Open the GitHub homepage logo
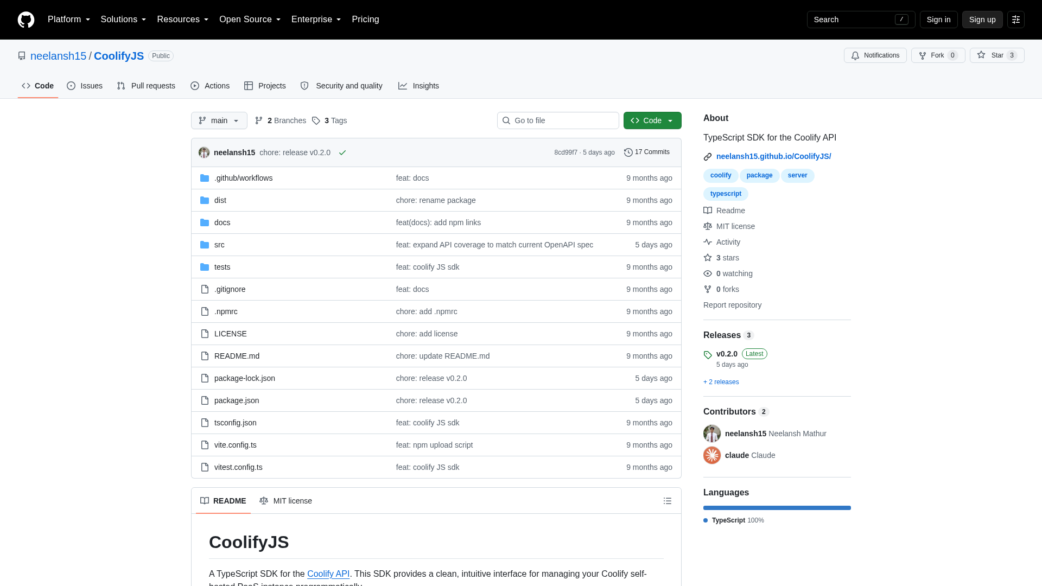Image resolution: width=1042 pixels, height=586 pixels. pyautogui.click(x=26, y=20)
